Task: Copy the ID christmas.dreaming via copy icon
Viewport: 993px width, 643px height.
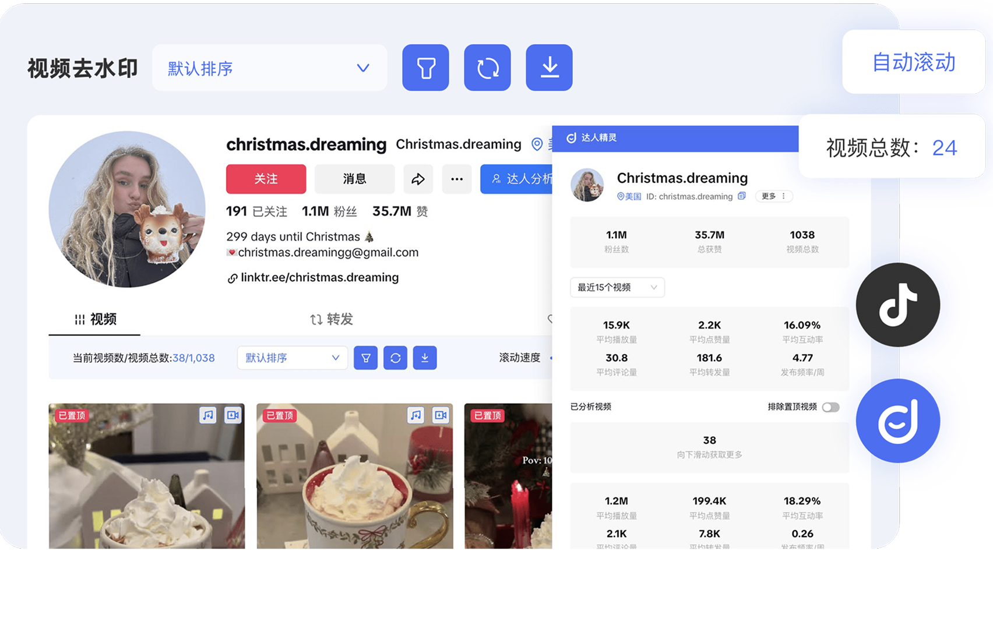Action: coord(741,196)
